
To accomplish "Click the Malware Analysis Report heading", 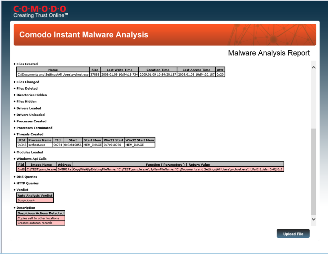I will (x=269, y=53).
